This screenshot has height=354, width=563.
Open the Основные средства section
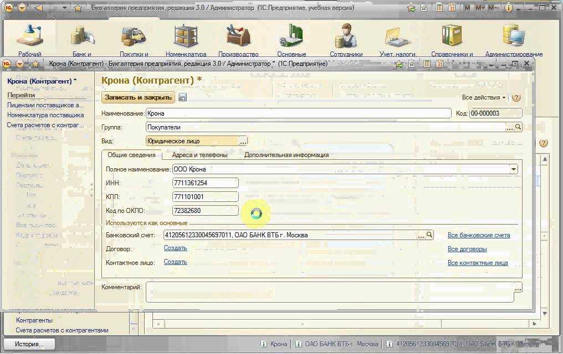tap(291, 40)
